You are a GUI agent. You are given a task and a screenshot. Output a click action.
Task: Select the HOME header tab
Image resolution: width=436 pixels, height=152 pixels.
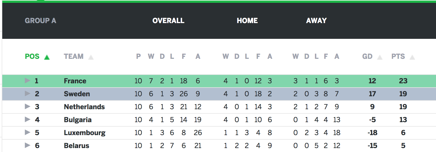coord(247,21)
